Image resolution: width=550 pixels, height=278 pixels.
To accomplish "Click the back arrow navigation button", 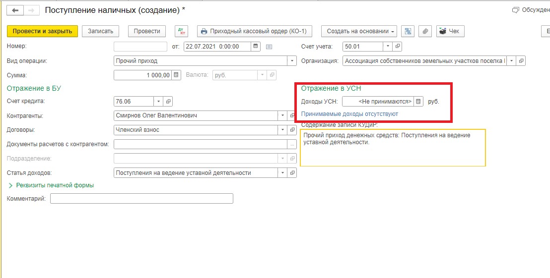I will (16, 10).
